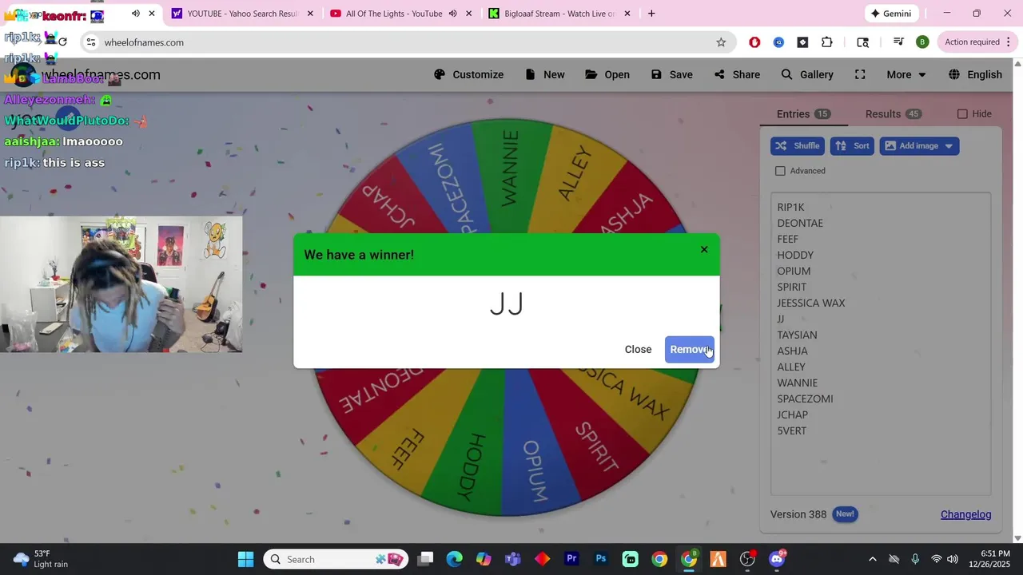Shuffle the entries list
The image size is (1023, 575).
click(x=798, y=145)
